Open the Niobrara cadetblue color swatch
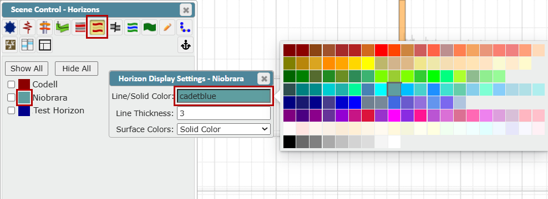 tap(24, 97)
